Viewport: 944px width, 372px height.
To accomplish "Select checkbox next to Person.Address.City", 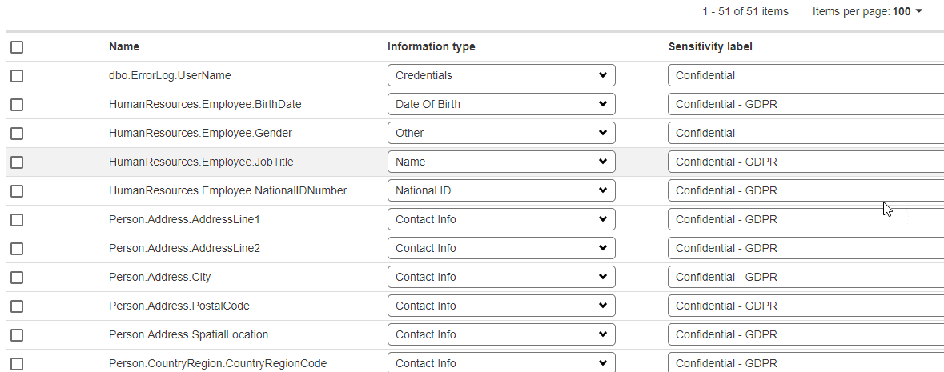I will [17, 278].
